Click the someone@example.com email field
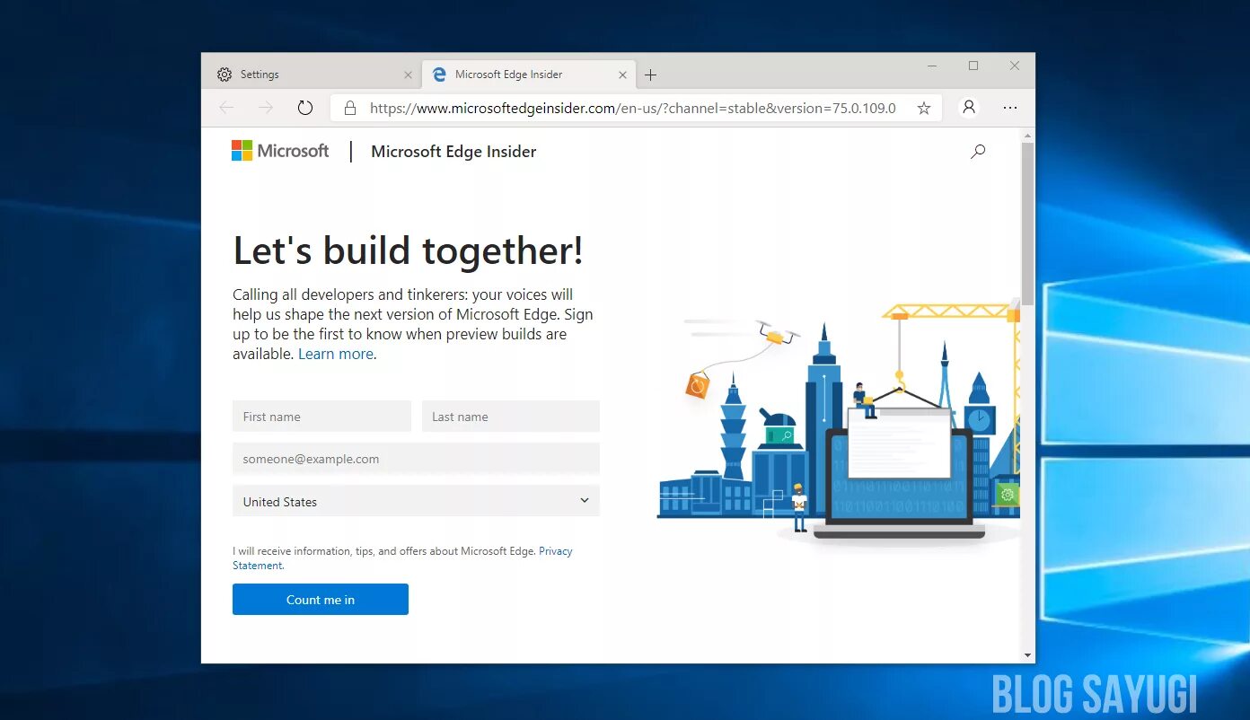 tap(416, 459)
